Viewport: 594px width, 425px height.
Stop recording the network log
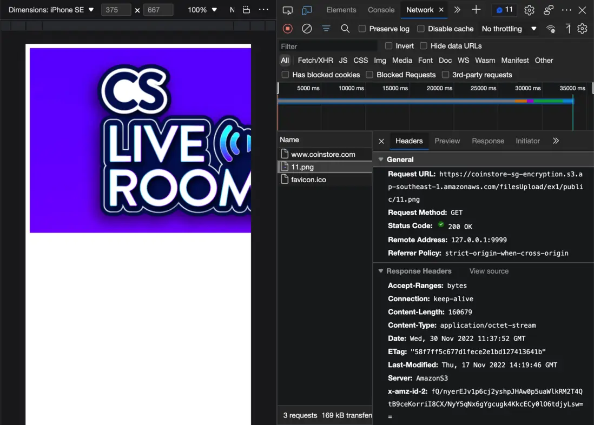point(288,29)
